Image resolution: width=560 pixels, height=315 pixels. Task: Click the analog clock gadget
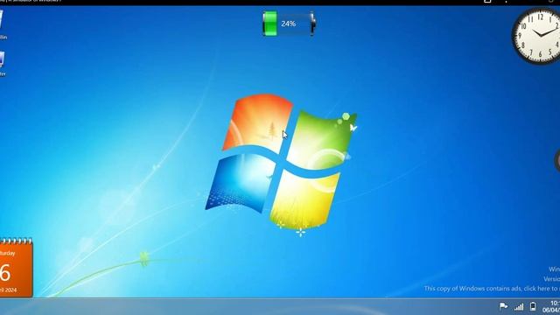[537, 35]
